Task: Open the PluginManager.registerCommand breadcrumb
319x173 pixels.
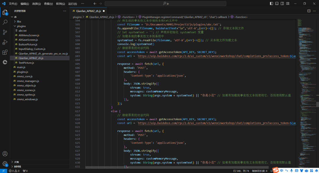Action: point(183,17)
